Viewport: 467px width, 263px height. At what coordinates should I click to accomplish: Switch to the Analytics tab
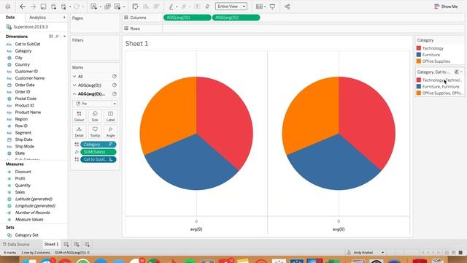click(37, 18)
